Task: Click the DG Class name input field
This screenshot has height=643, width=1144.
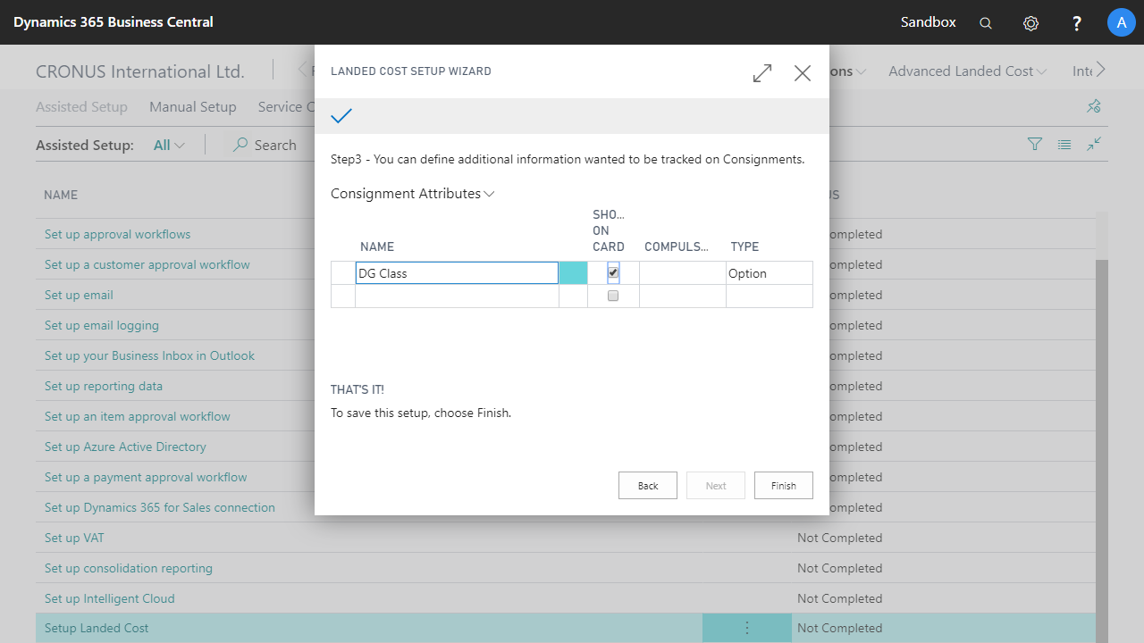Action: pyautogui.click(x=457, y=273)
